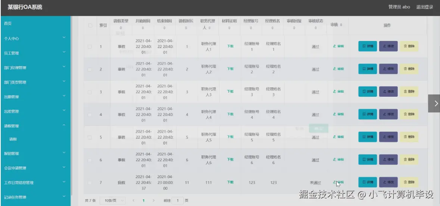Click 审核 edit icon link in row 6

click(x=338, y=159)
